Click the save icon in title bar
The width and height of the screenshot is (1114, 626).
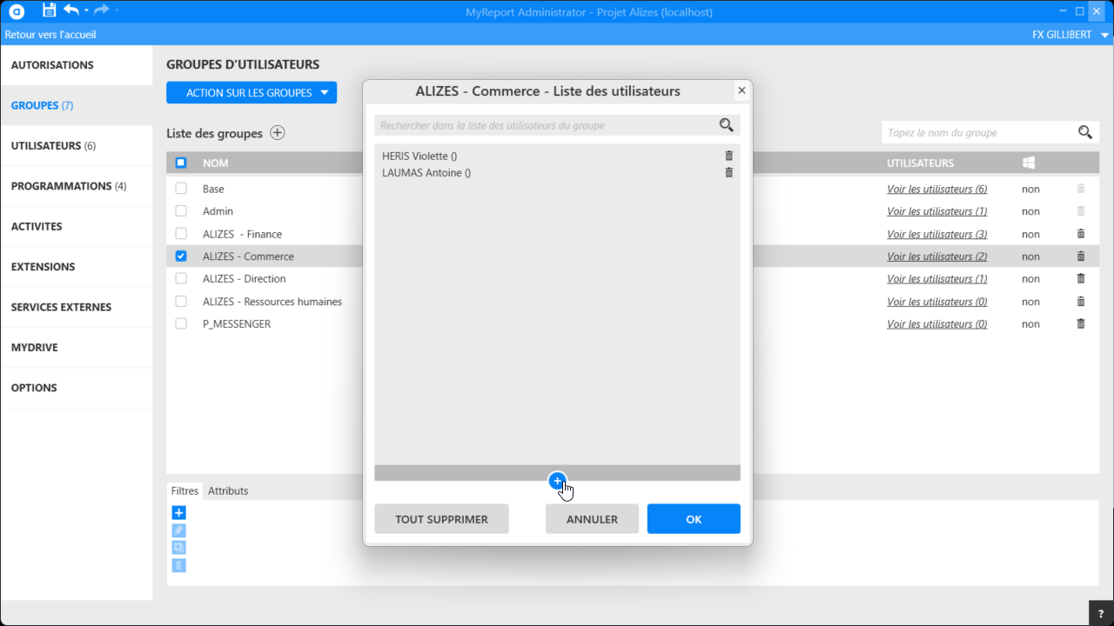pyautogui.click(x=49, y=10)
